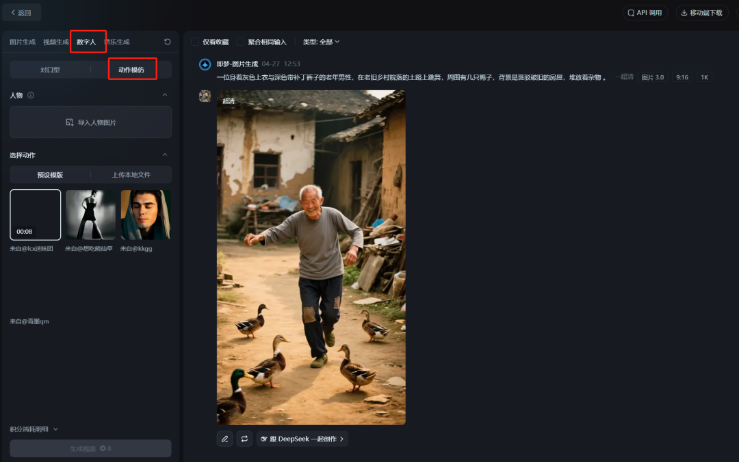Select the 上传本地文件 tab

point(131,175)
